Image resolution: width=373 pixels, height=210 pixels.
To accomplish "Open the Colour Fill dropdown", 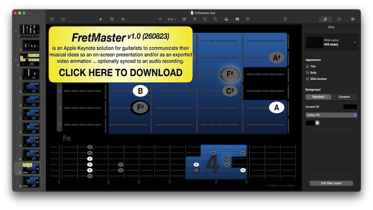I will click(331, 115).
